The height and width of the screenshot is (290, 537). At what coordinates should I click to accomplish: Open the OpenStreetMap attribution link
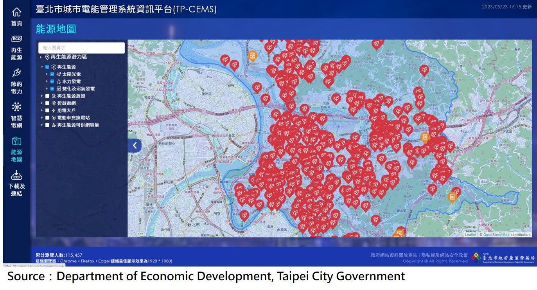[x=496, y=235]
